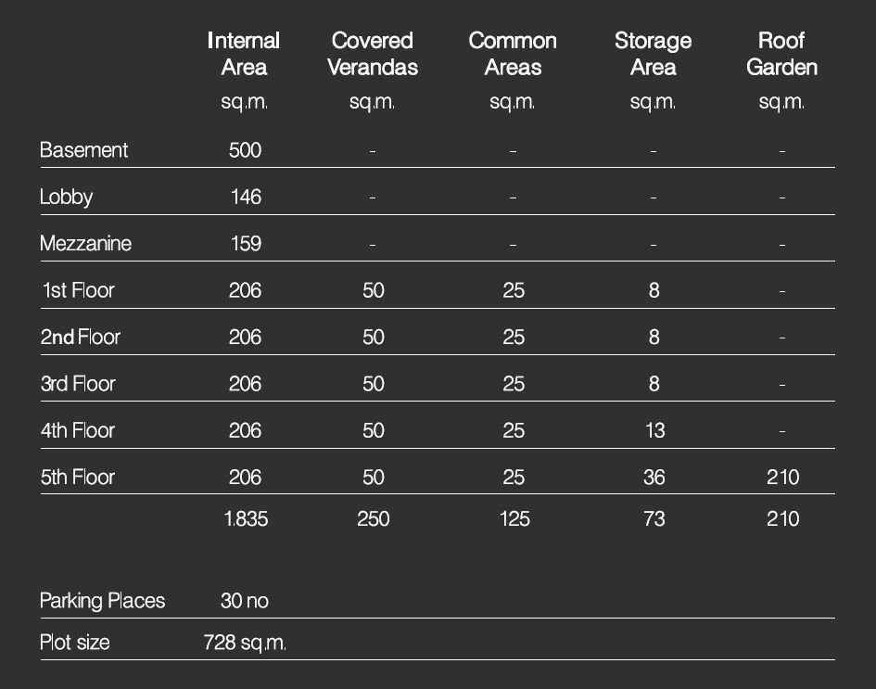
Task: Select the storage area total 73
Action: click(654, 518)
